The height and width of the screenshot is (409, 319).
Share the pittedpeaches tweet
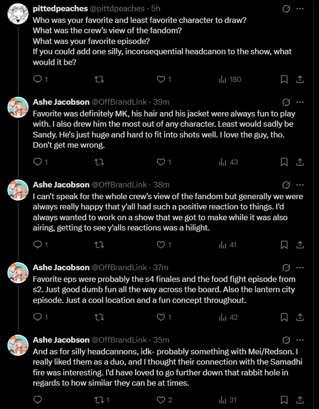click(x=300, y=79)
